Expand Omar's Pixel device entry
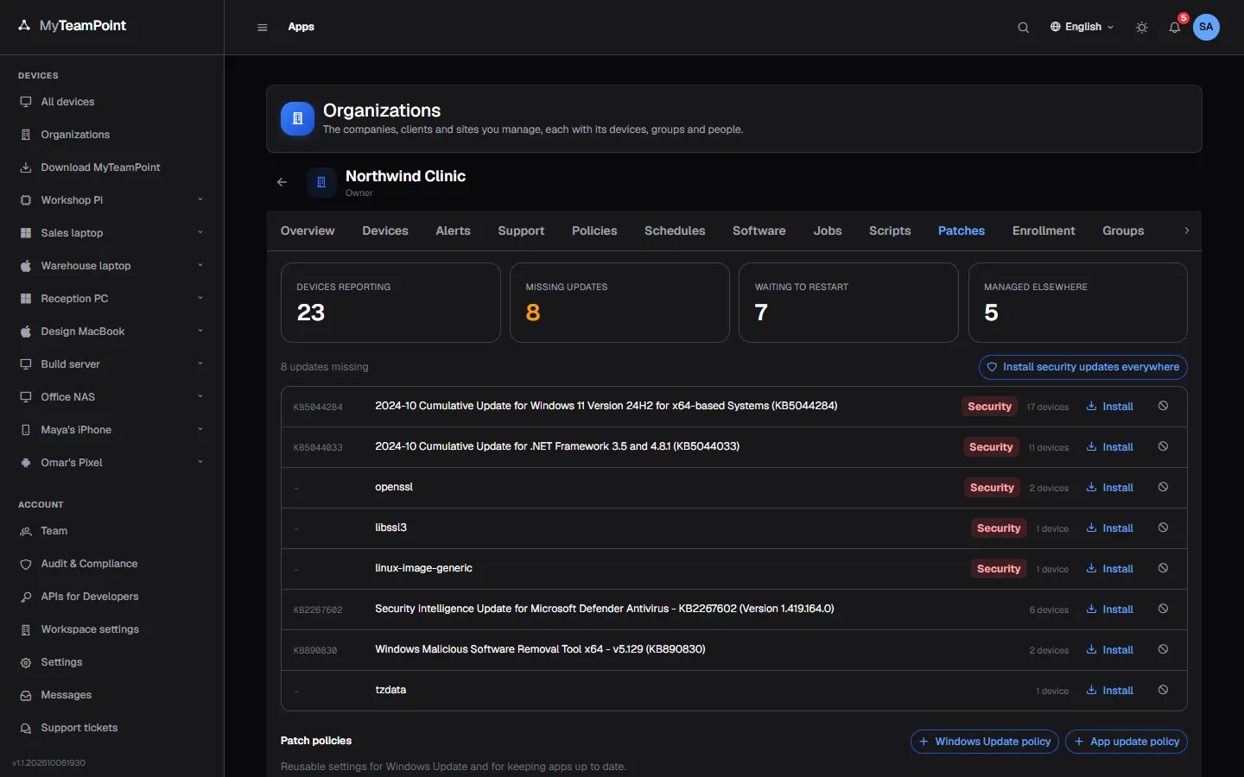The height and width of the screenshot is (777, 1244). pyautogui.click(x=200, y=462)
